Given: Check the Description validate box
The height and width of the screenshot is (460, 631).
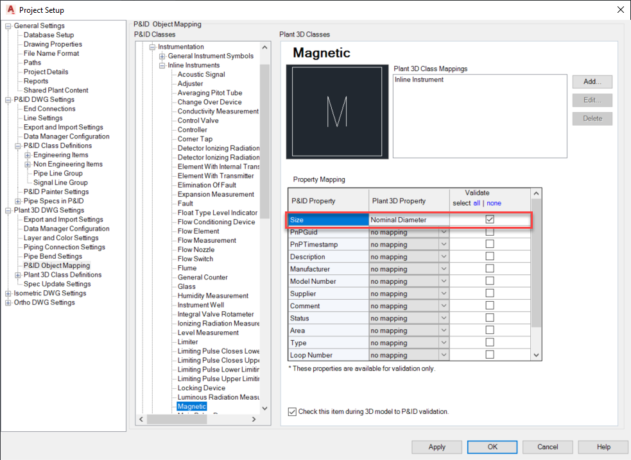Looking at the screenshot, I should [x=490, y=256].
